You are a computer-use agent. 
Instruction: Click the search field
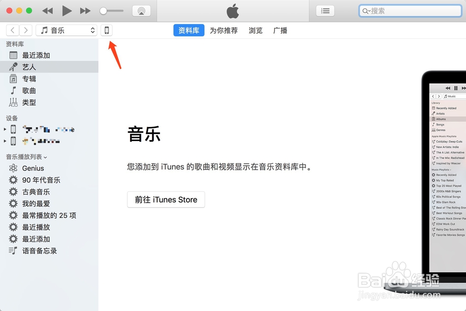point(410,11)
